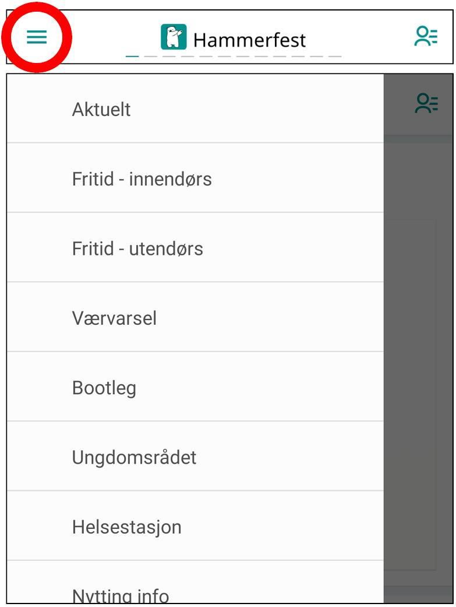Screen dimensions: 456x607
Task: Select the third page indicator dash
Action: pos(169,56)
